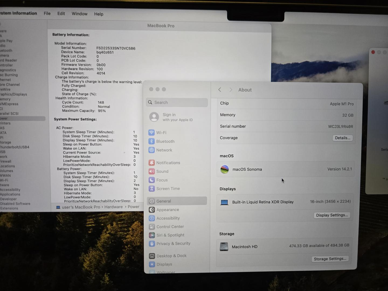This screenshot has height=291, width=388.
Task: Click the chip value Apple M1 Pro
Action: tap(342, 104)
